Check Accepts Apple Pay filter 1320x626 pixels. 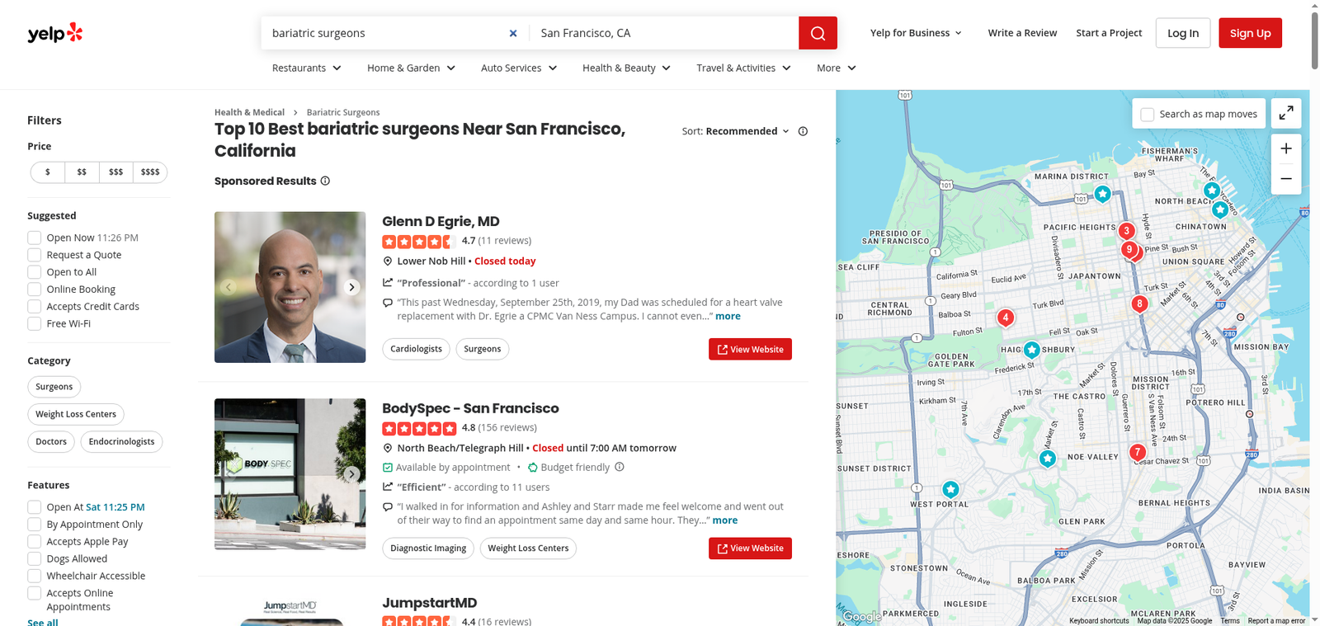[35, 542]
